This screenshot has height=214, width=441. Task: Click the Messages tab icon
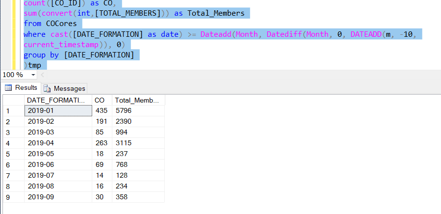pos(47,89)
